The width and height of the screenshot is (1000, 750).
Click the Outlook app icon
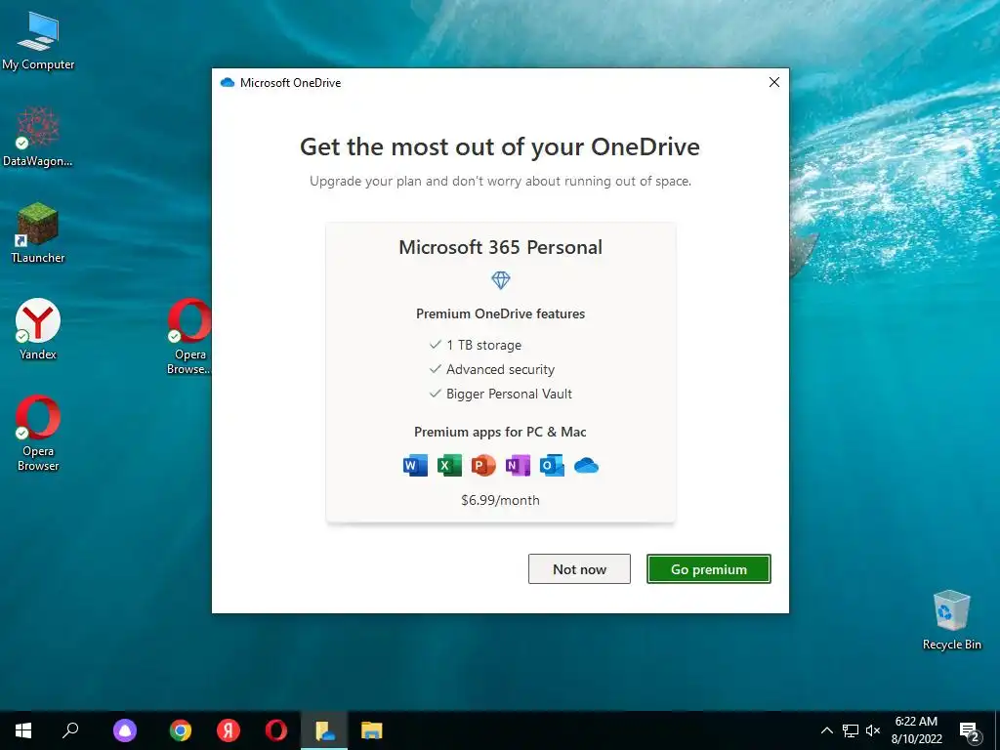(x=552, y=466)
